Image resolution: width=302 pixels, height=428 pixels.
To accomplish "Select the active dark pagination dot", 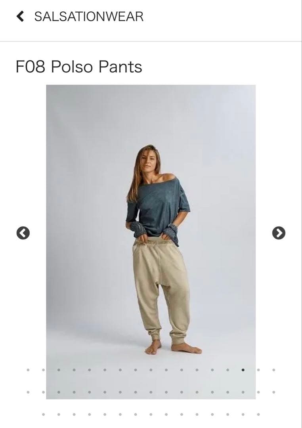I will (243, 370).
